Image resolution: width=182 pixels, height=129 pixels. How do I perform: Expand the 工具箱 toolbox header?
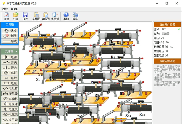(x=10, y=25)
